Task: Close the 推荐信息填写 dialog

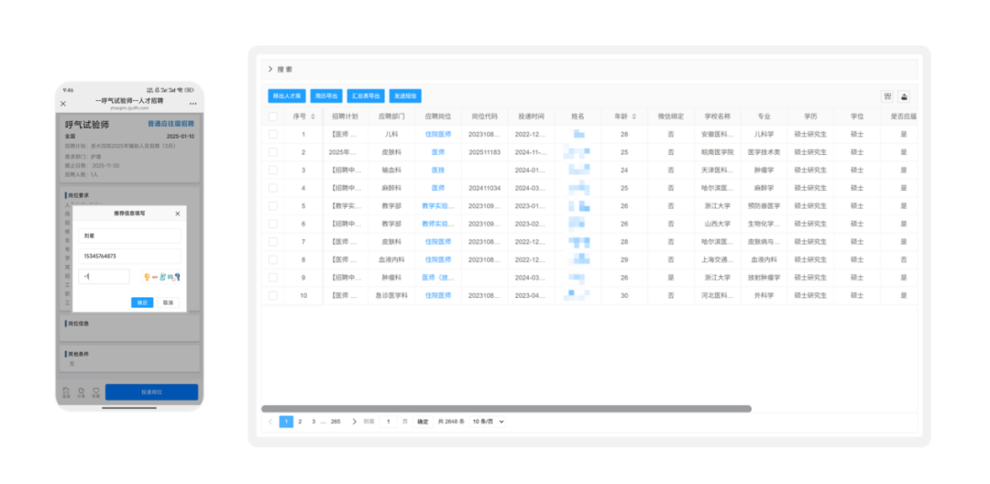Action: 178,214
